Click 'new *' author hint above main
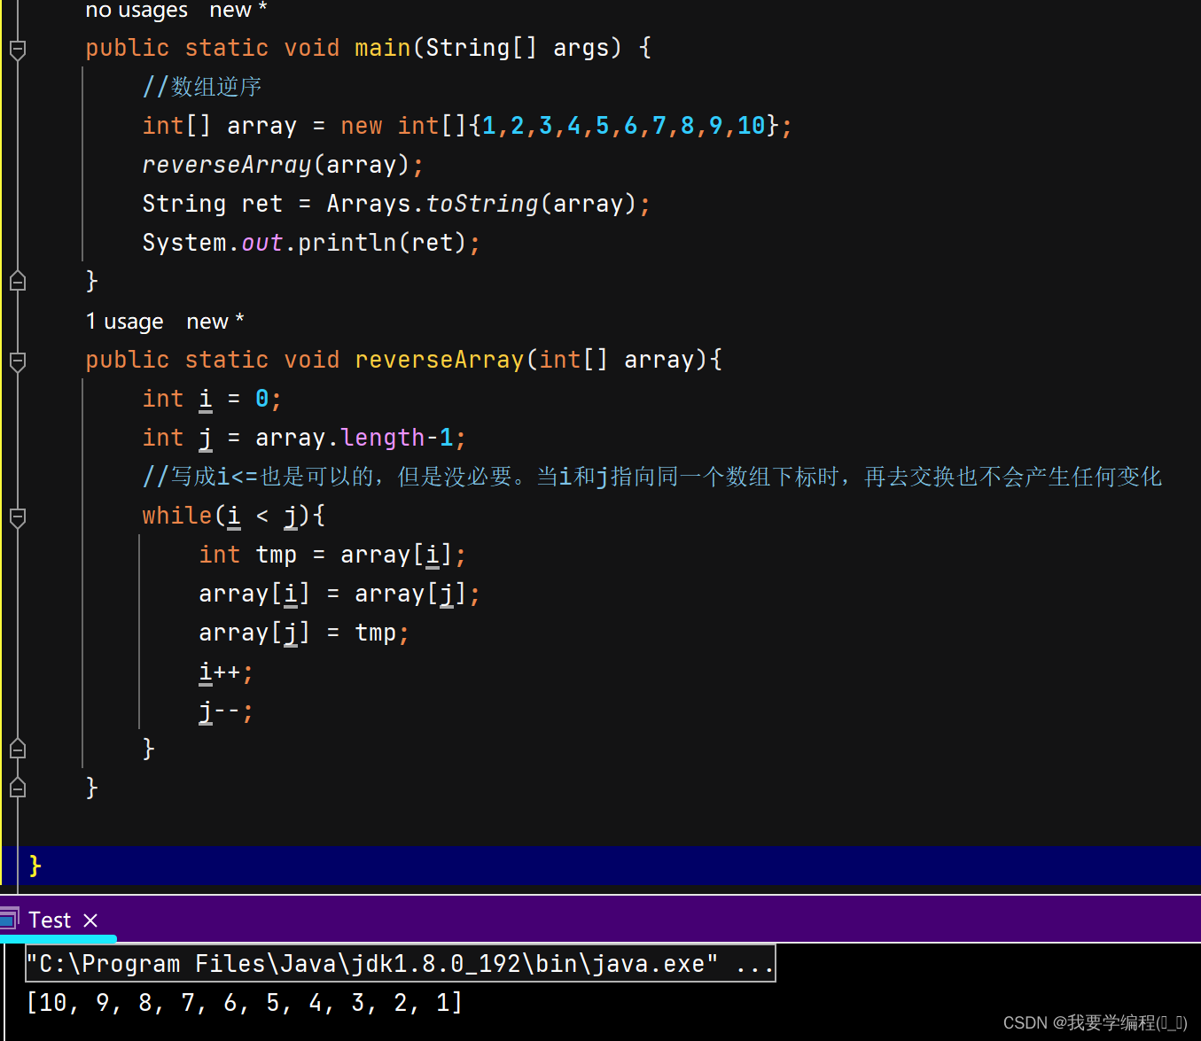 click(238, 11)
